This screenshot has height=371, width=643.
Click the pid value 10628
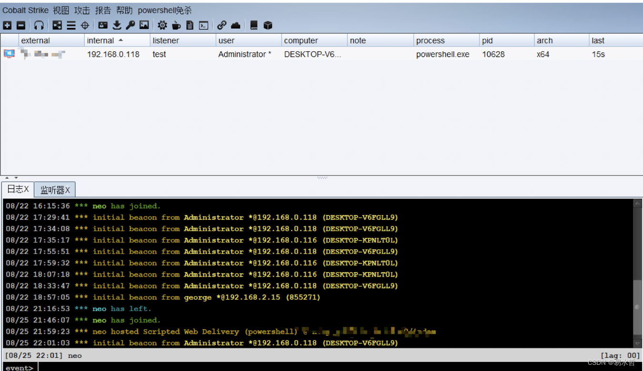[493, 54]
